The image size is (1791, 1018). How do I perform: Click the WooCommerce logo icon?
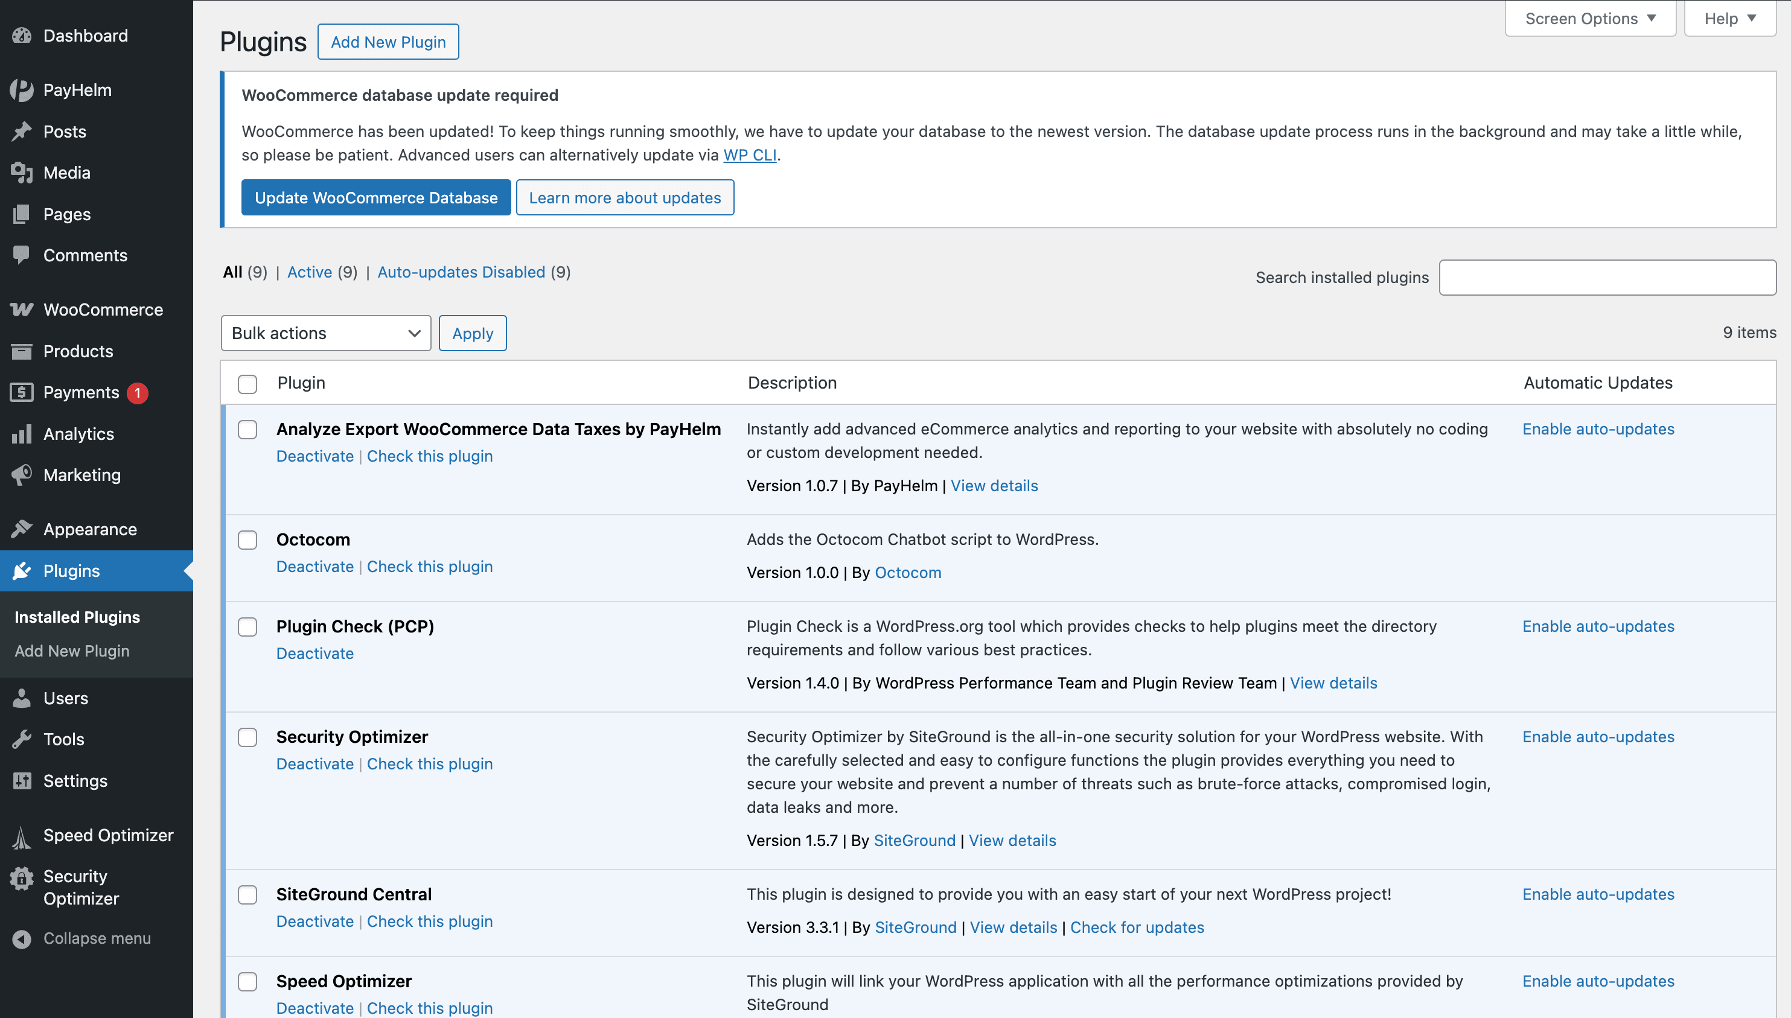22,310
